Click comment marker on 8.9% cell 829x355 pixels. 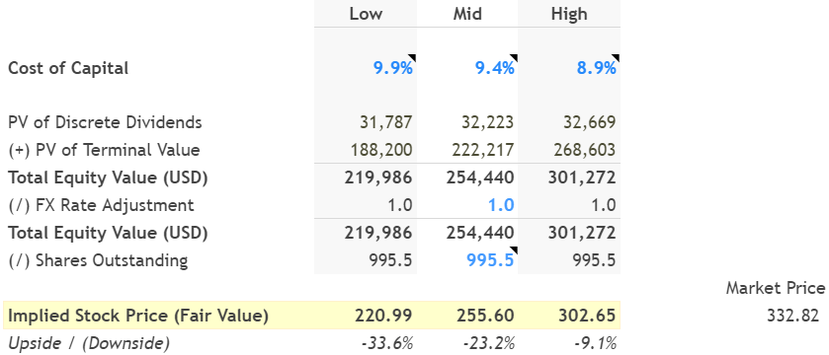tap(617, 57)
